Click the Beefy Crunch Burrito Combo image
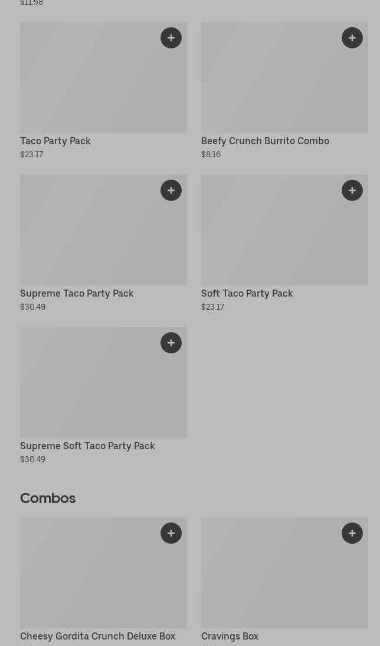 click(x=271, y=83)
